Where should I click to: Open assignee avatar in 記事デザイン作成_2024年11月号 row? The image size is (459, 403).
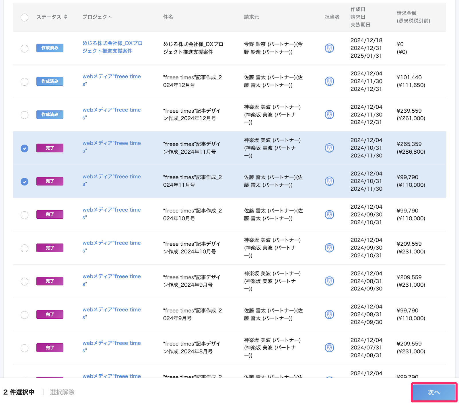(x=329, y=148)
